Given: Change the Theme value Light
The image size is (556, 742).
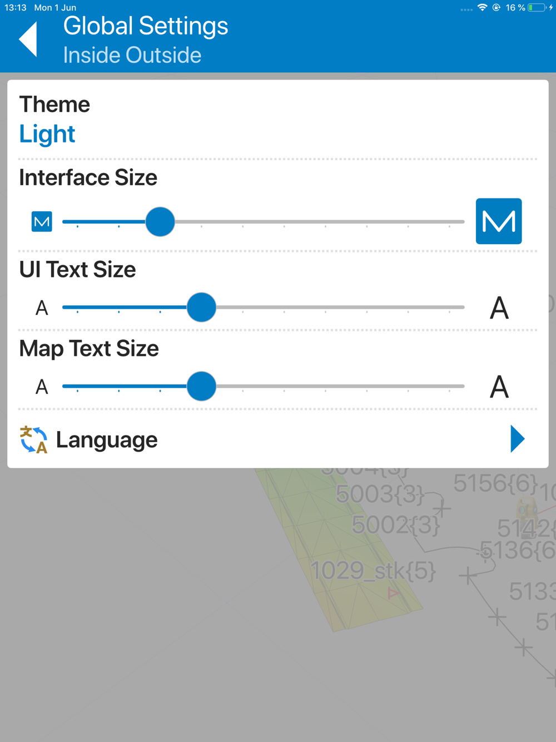Looking at the screenshot, I should [47, 134].
